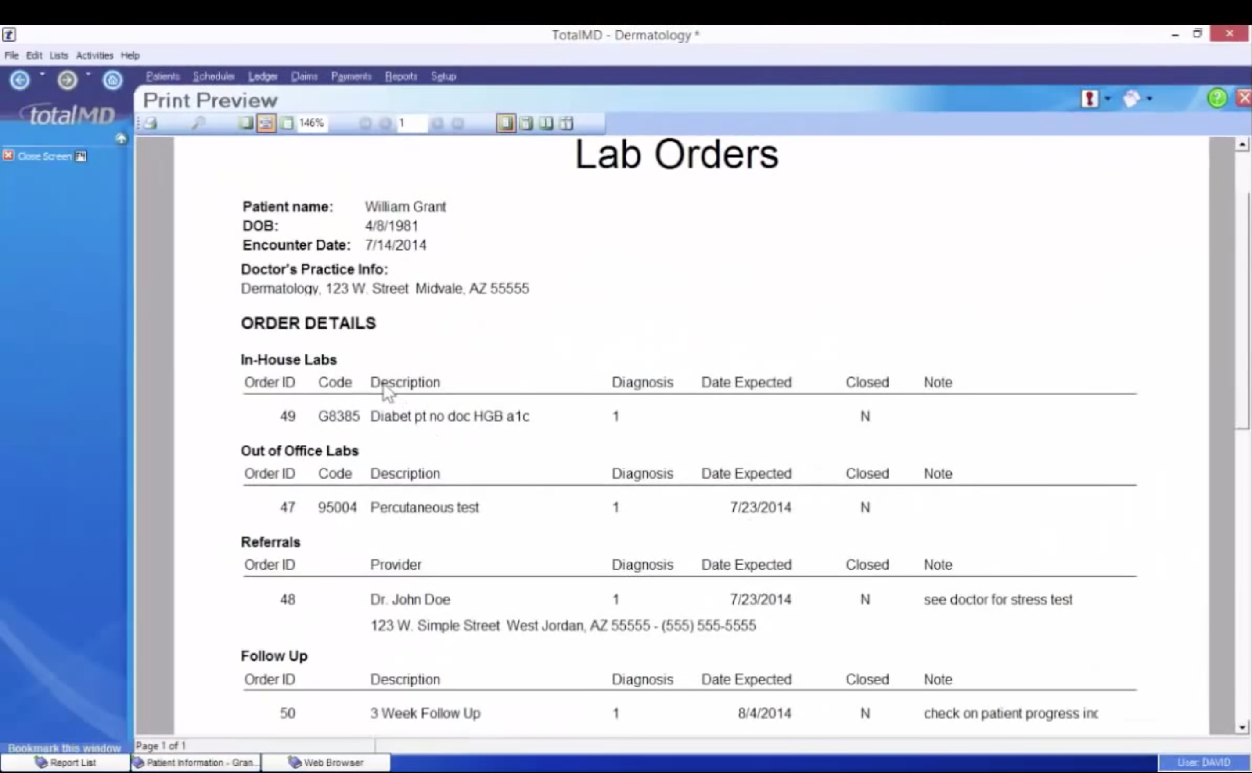This screenshot has height=773, width=1252.
Task: Click the back navigation arrow icon
Action: coord(21,80)
